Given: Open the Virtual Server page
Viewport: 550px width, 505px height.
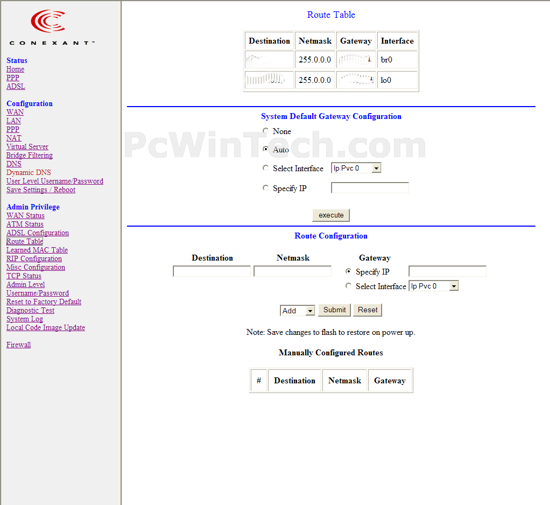Looking at the screenshot, I should click(x=27, y=146).
